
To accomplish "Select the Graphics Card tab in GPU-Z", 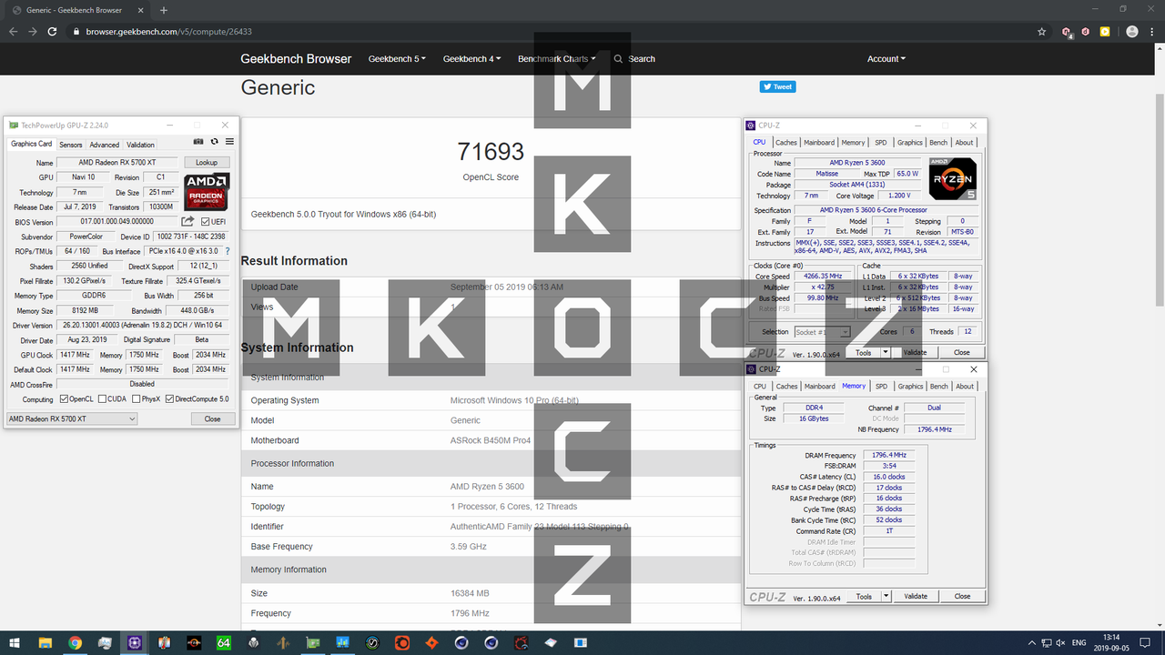I will click(32, 144).
